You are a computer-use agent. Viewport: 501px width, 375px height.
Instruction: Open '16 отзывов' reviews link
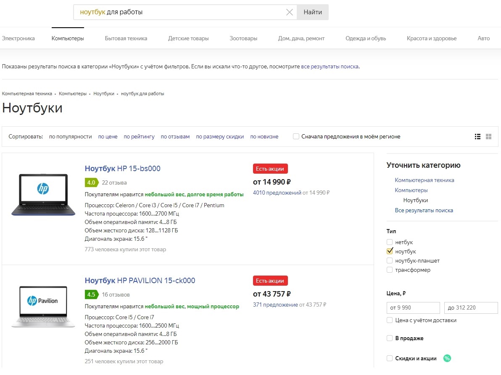click(116, 294)
